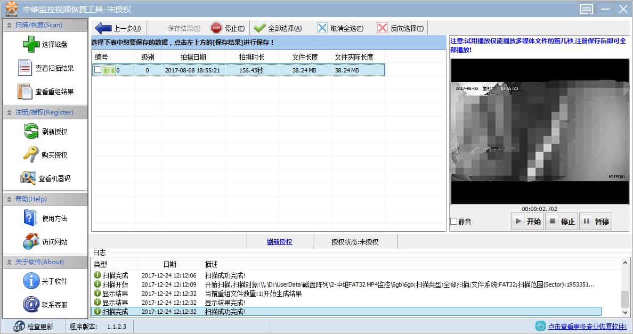Click the blue back arrow Previous Step icon
The width and height of the screenshot is (633, 334).
(103, 28)
